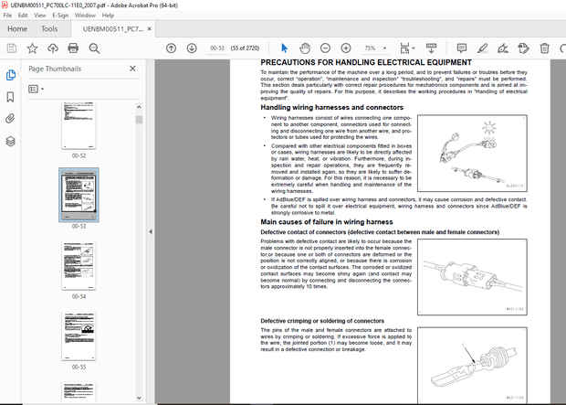This screenshot has width=566, height=405.
Task: Zoom out with minus icon
Action: [x=325, y=48]
